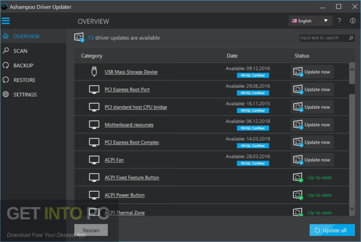Click the up-to-date status icon for ACPI Fixed Feature Button
The height and width of the screenshot is (242, 361).
click(x=298, y=177)
